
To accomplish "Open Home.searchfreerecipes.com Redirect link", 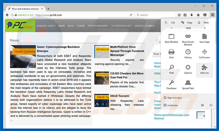I will coord(172,117).
